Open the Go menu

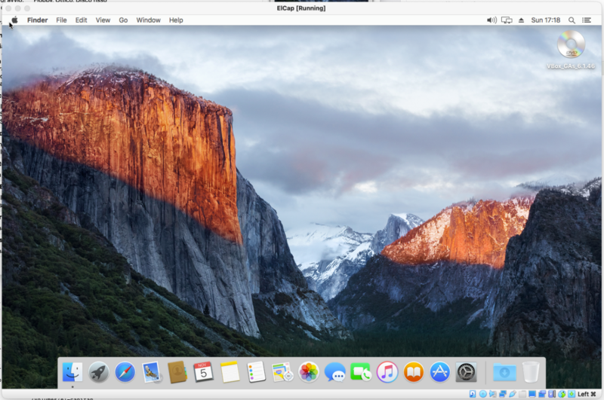(123, 20)
